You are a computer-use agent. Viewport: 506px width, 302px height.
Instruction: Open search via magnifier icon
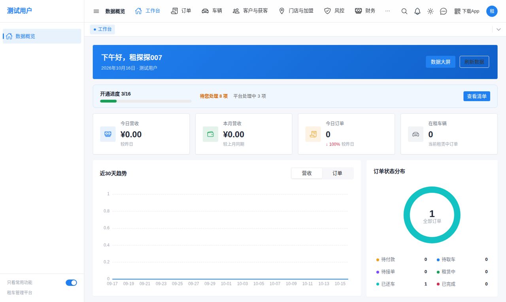pyautogui.click(x=404, y=11)
